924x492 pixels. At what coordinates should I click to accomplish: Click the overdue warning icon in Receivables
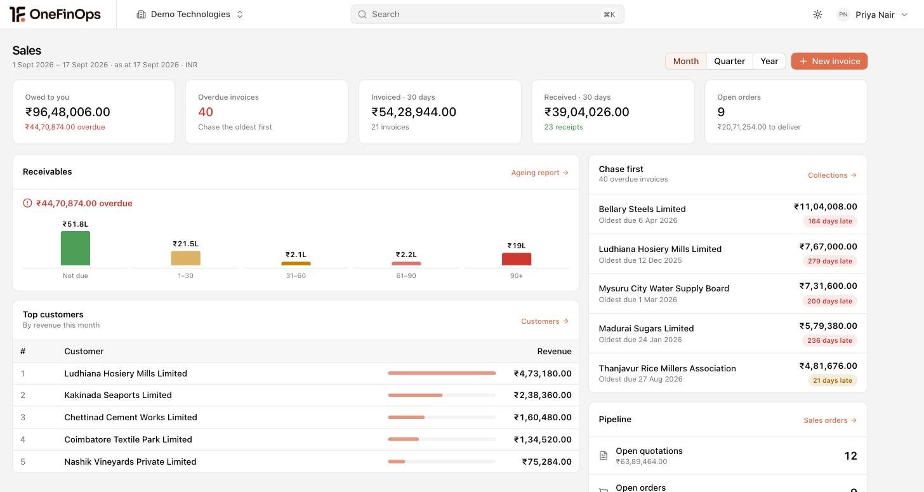click(x=27, y=203)
